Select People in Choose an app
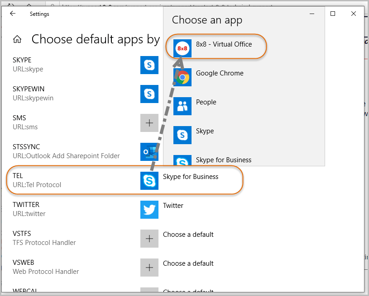 206,103
